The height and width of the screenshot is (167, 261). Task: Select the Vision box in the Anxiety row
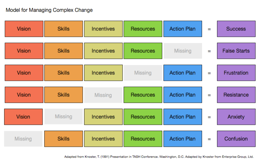(23, 117)
